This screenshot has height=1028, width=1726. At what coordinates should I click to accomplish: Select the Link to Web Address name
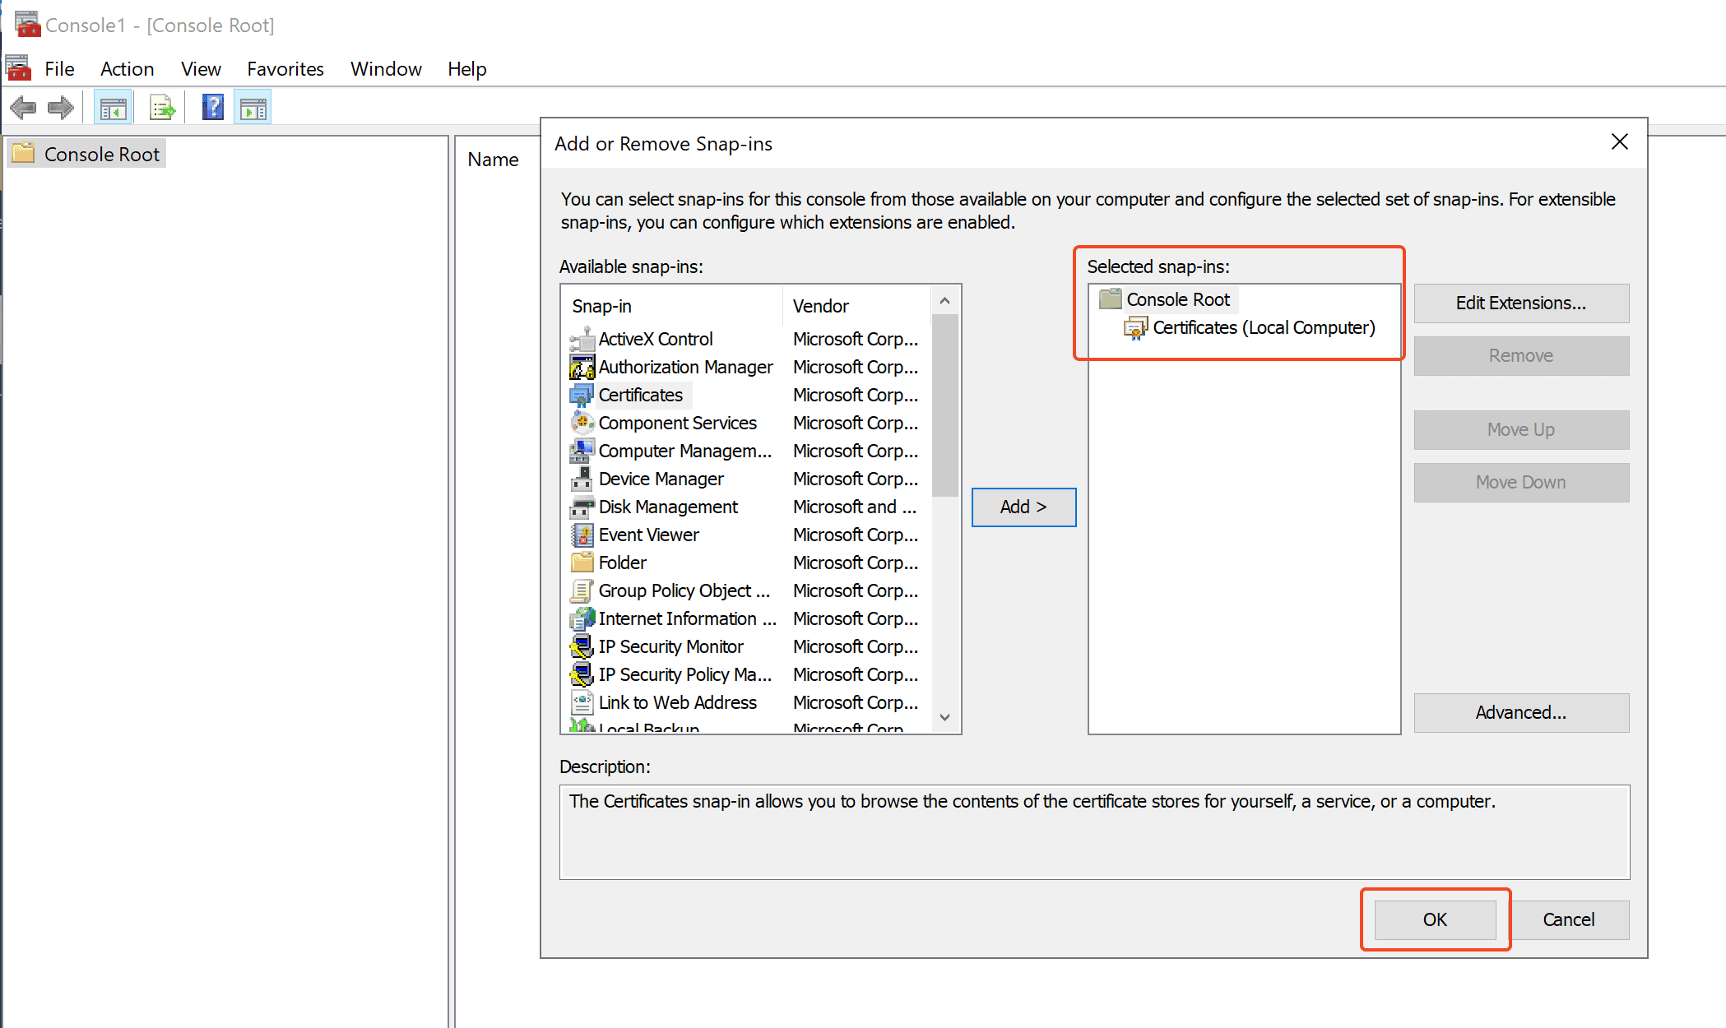pyautogui.click(x=678, y=702)
